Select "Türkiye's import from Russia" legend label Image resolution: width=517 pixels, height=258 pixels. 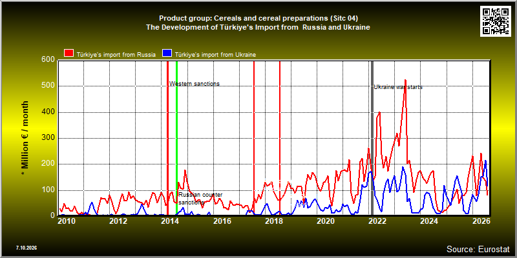[x=116, y=55]
